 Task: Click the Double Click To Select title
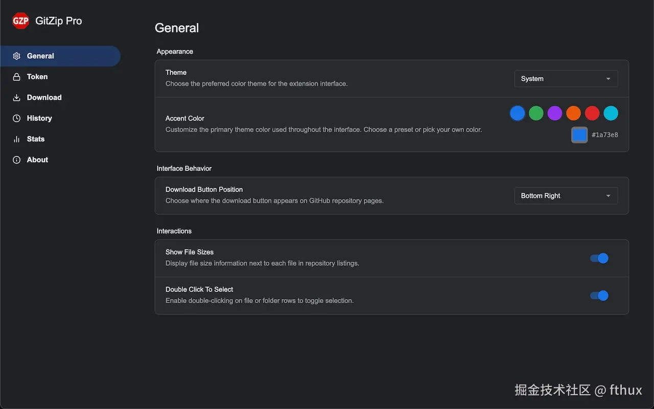pyautogui.click(x=199, y=289)
